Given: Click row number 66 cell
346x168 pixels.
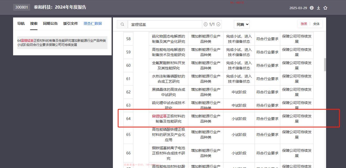Looking at the screenshot, I should pos(128,153).
